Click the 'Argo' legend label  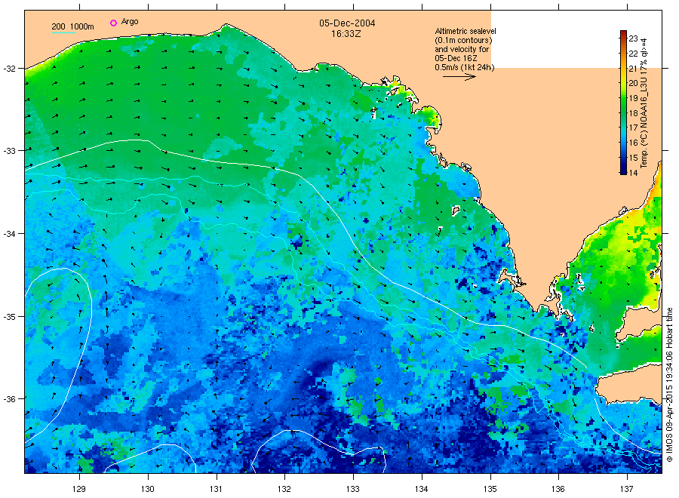click(130, 22)
